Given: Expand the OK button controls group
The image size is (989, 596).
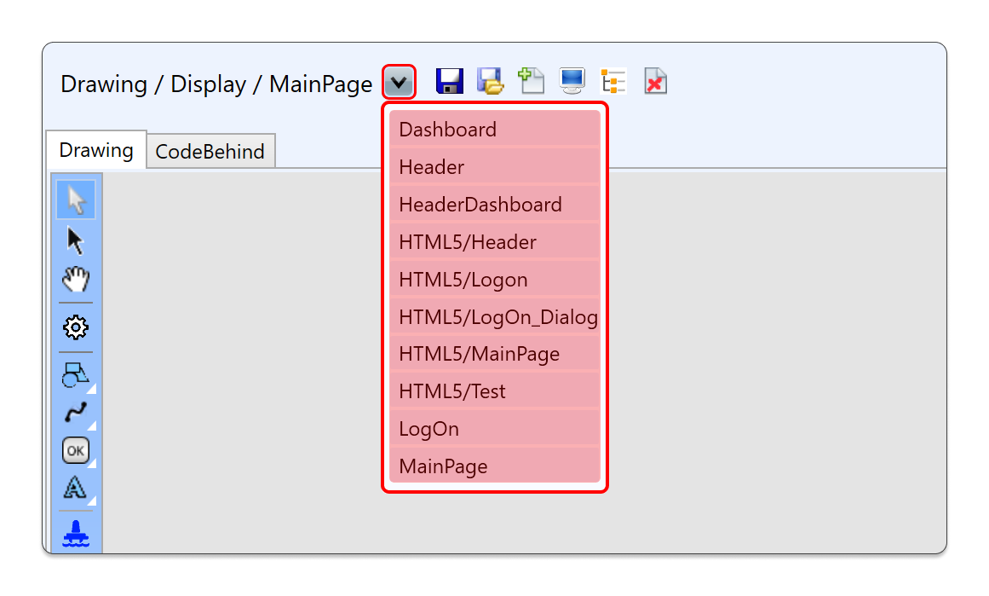Looking at the screenshot, I should 76,450.
